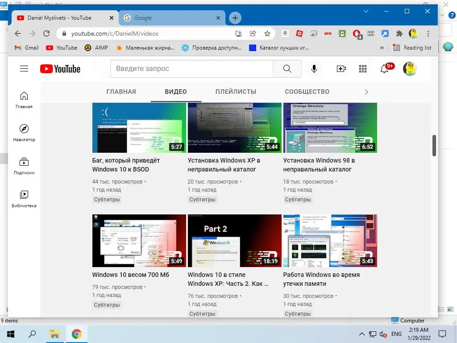Image resolution: width=457 pixels, height=343 pixels.
Task: Start voice search with the microphone
Action: [x=314, y=69]
